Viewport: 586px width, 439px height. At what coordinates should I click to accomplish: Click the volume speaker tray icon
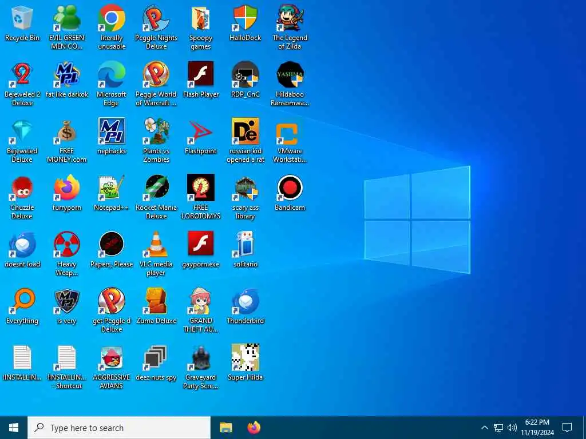tap(512, 428)
